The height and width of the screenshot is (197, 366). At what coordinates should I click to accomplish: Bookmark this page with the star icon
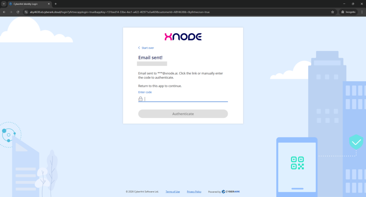pos(332,12)
